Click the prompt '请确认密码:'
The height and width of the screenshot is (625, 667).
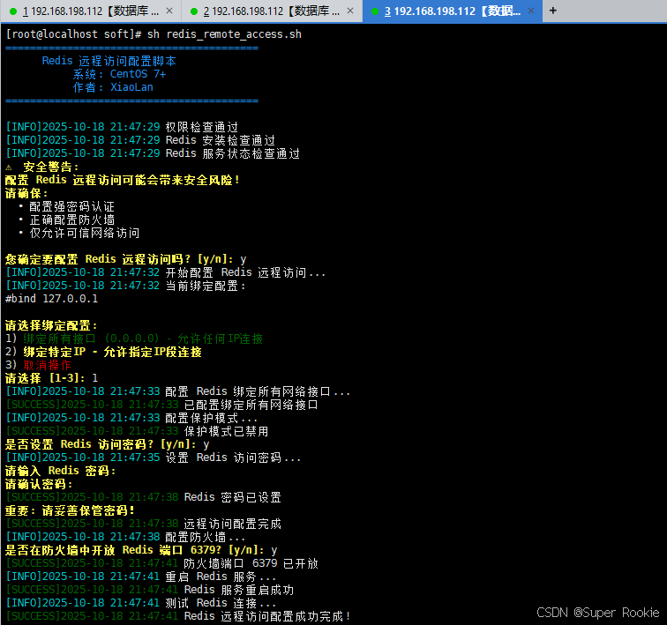point(39,484)
